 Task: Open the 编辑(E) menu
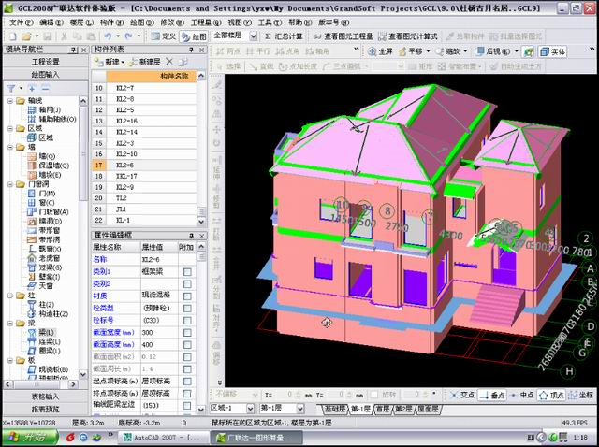pyautogui.click(x=51, y=22)
